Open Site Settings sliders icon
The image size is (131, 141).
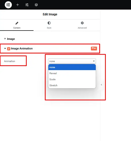[27, 5]
